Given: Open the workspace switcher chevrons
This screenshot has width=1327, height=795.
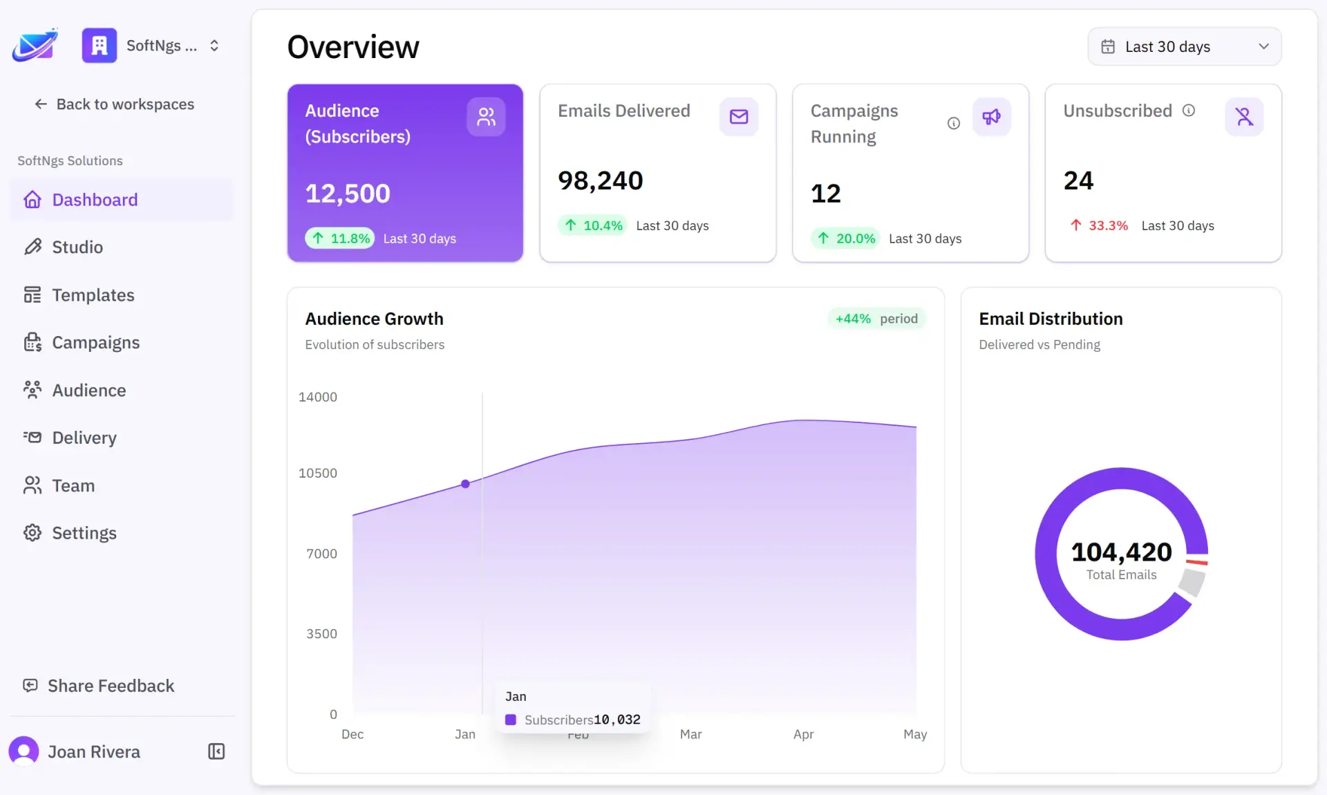Looking at the screenshot, I should 214,46.
